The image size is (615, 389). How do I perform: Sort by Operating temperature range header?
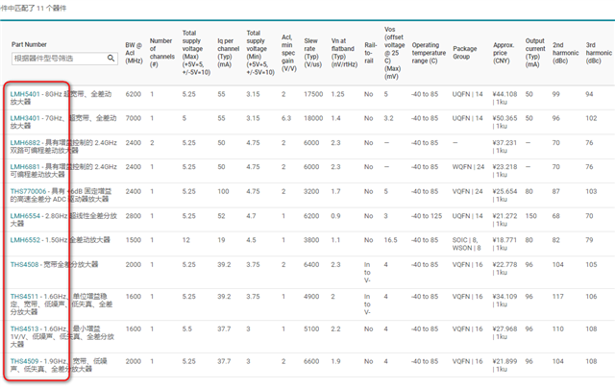point(429,53)
